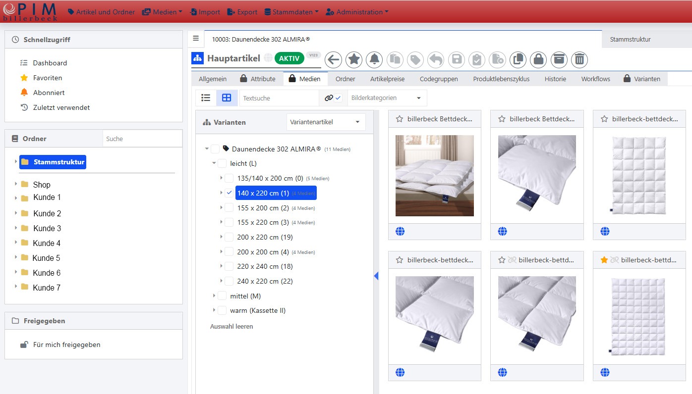
Task: Expand the mittel (M) tree node
Action: 214,296
